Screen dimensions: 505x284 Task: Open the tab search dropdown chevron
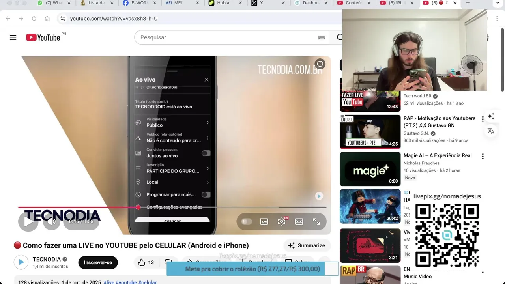(497, 3)
